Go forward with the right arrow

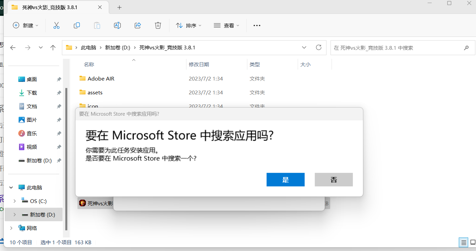[28, 48]
